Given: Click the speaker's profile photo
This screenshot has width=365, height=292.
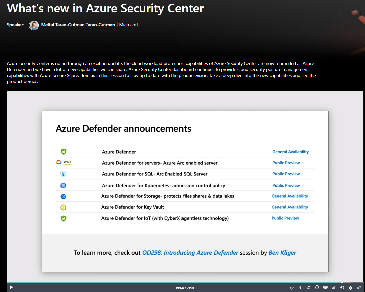Looking at the screenshot, I should click(34, 25).
